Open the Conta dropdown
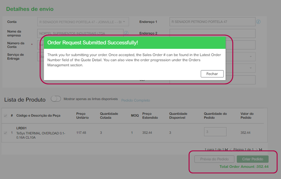 [83, 22]
